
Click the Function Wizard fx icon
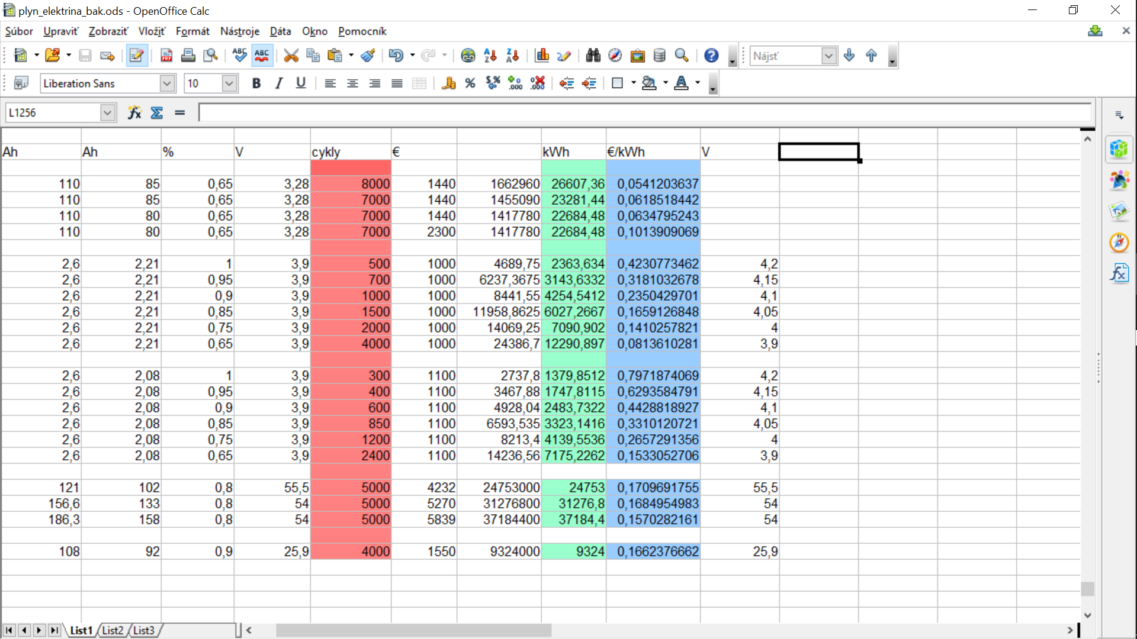[x=134, y=112]
